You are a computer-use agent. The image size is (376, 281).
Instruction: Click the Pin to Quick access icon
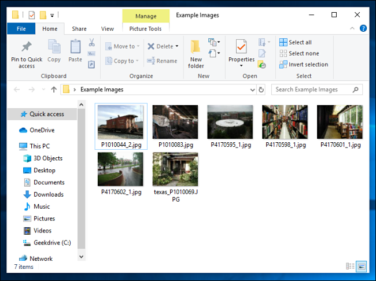[27, 47]
